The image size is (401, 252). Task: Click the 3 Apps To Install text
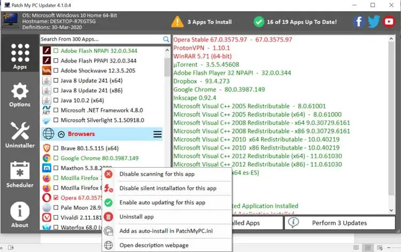tap(210, 22)
